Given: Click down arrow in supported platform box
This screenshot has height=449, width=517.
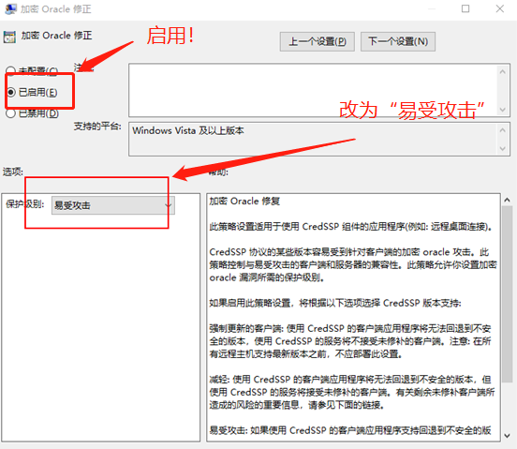Looking at the screenshot, I should 503,148.
